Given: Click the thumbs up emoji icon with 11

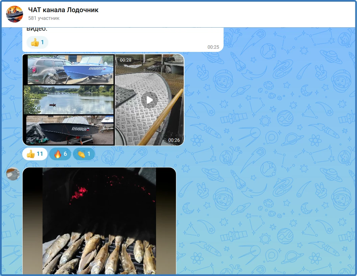Looking at the screenshot, I should 31,154.
